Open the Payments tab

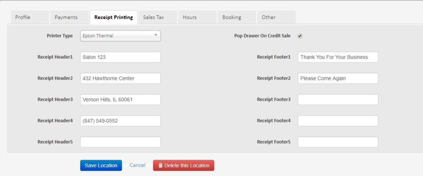click(66, 17)
